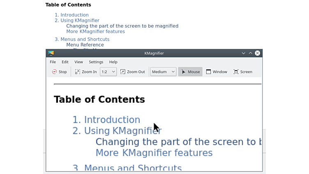The image size is (309, 174).
Task: Expand the Medium refresh rate dropdown
Action: tap(163, 72)
